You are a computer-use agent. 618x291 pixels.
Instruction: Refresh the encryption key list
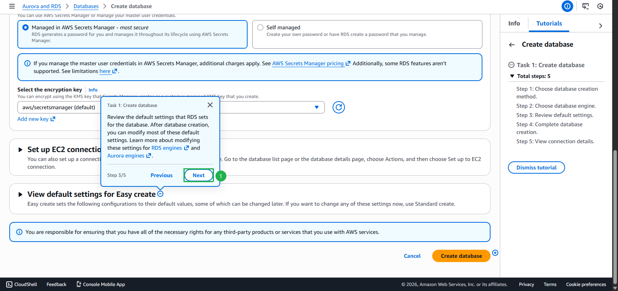(x=338, y=107)
